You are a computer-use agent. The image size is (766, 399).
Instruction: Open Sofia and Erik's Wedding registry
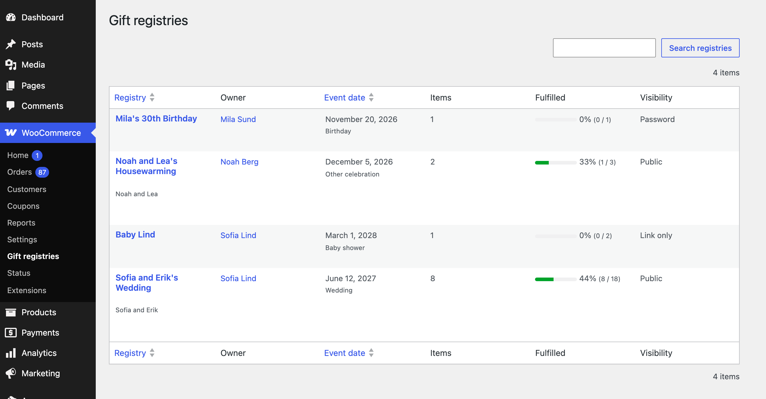tap(147, 283)
